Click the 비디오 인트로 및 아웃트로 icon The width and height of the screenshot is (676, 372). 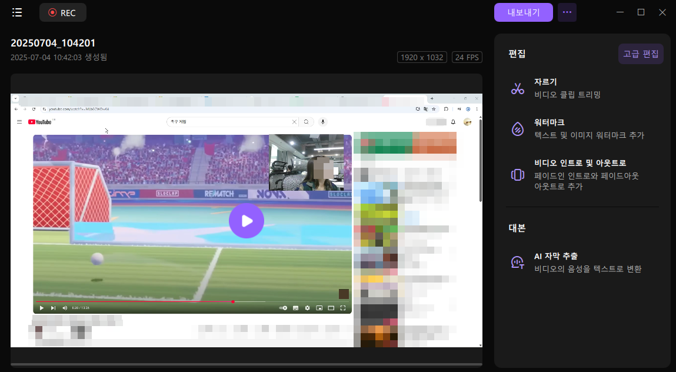pos(518,175)
